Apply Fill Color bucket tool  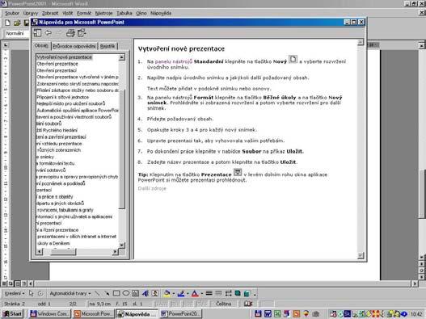tap(167, 293)
